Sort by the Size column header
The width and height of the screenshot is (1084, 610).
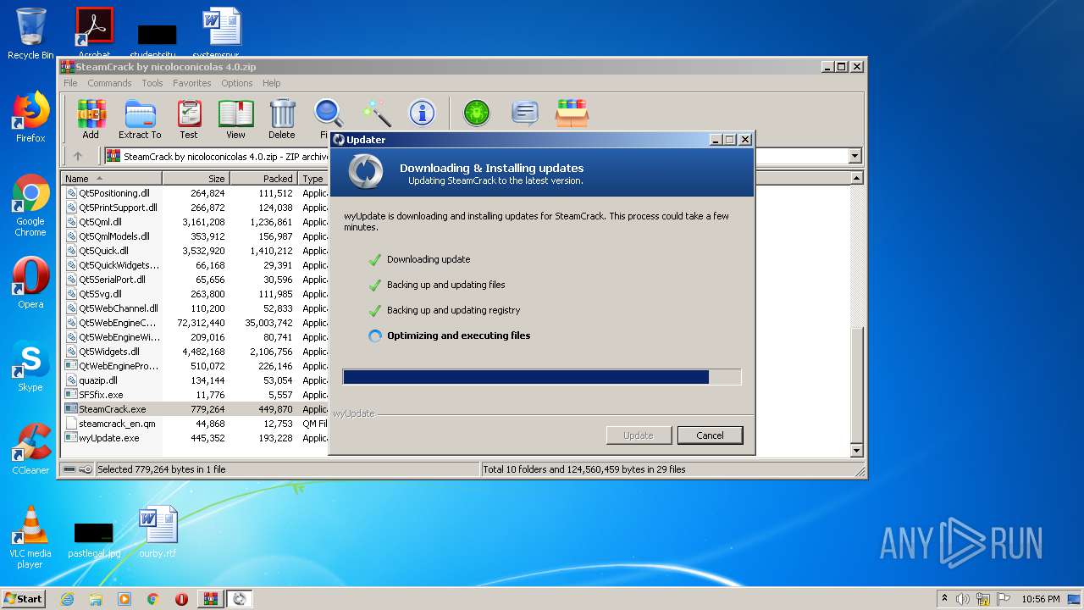coord(196,179)
